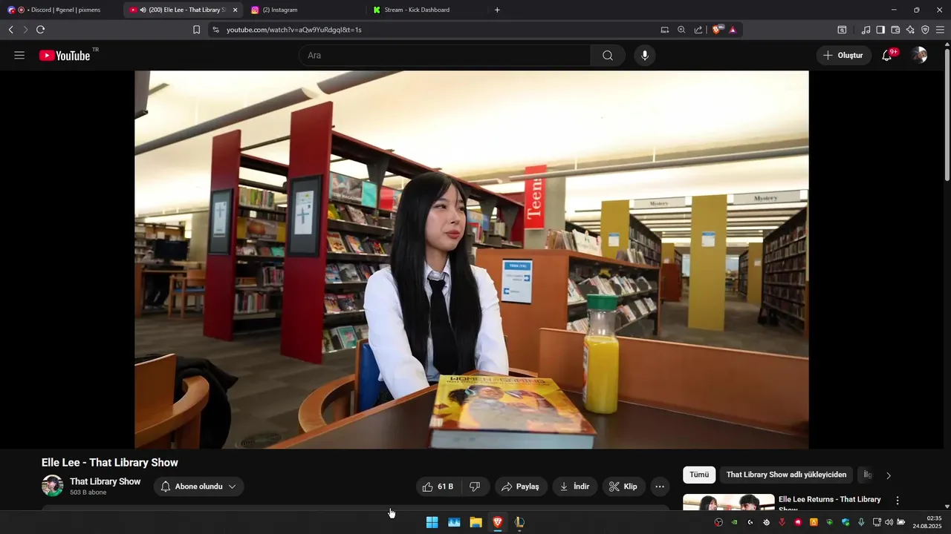This screenshot has width=951, height=534.
Task: Open more actions three-dot menu under video
Action: click(x=660, y=487)
